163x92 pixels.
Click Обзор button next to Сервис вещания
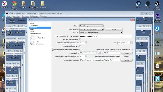114,30
